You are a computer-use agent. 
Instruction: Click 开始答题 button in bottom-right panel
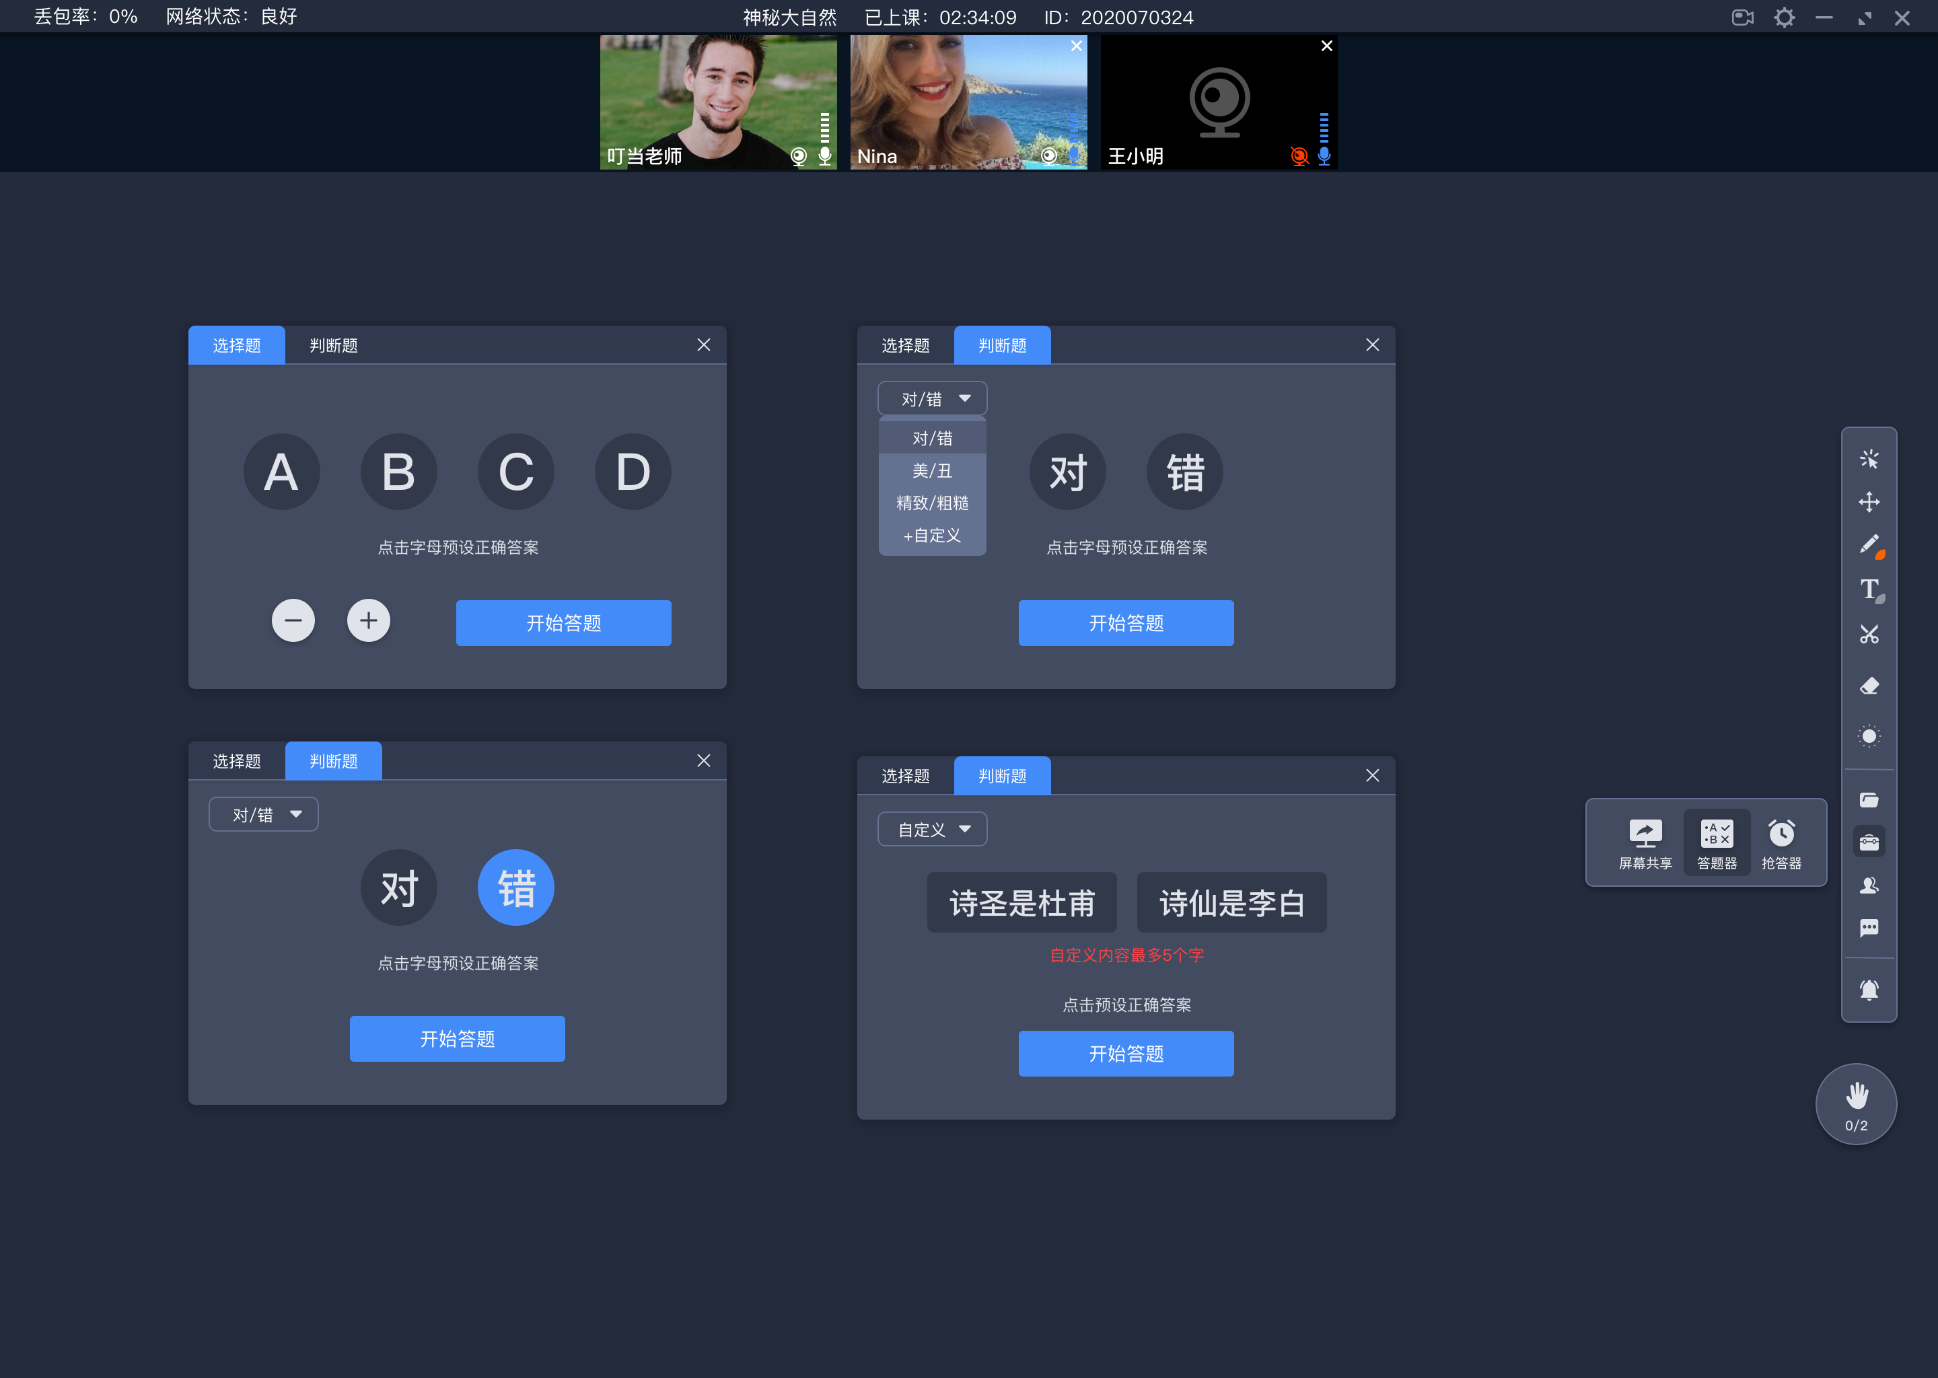coord(1126,1053)
